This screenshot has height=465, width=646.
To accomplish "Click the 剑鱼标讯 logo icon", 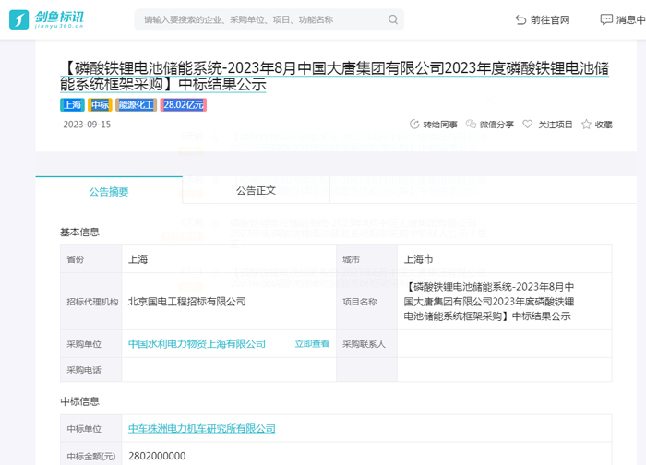I will pyautogui.click(x=18, y=19).
